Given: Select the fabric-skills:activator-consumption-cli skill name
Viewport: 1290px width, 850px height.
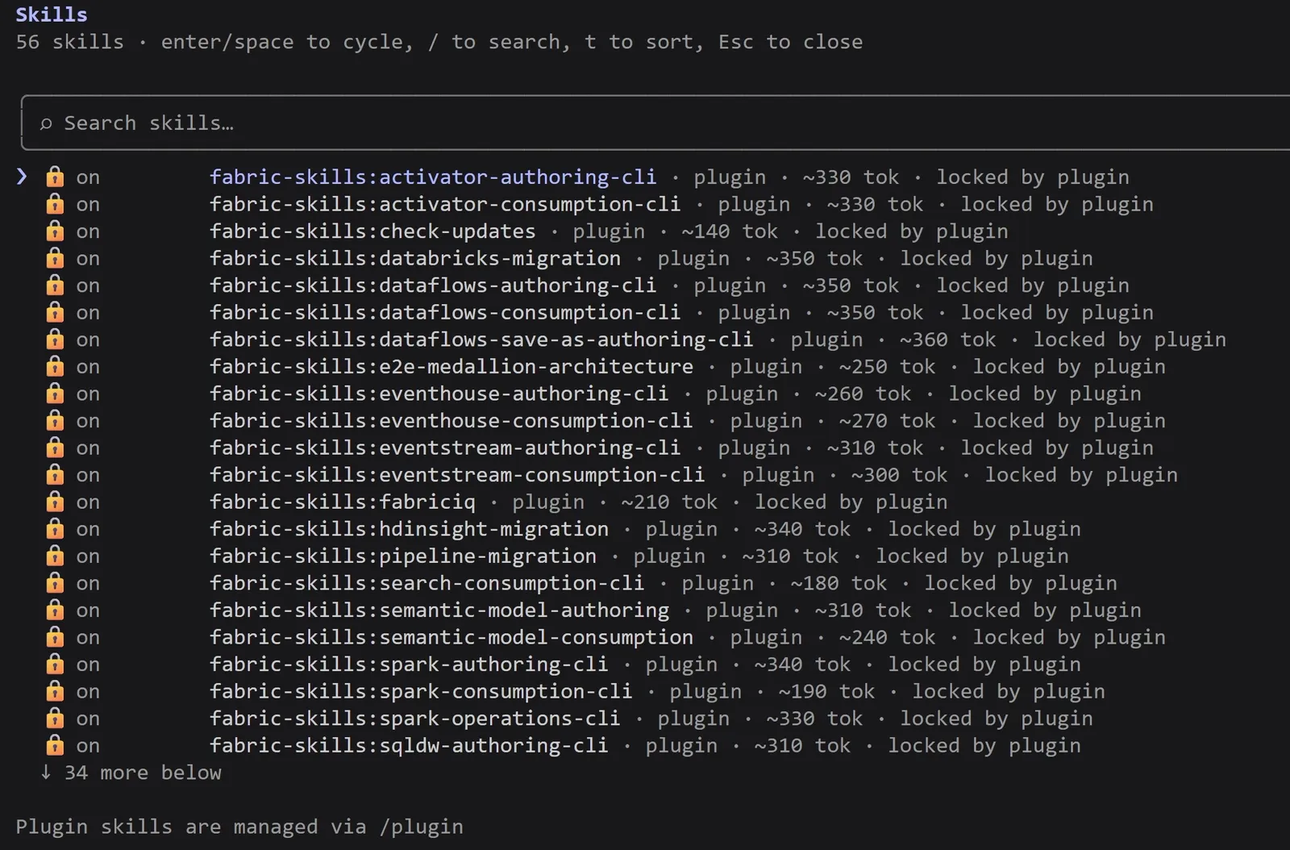Looking at the screenshot, I should point(445,205).
